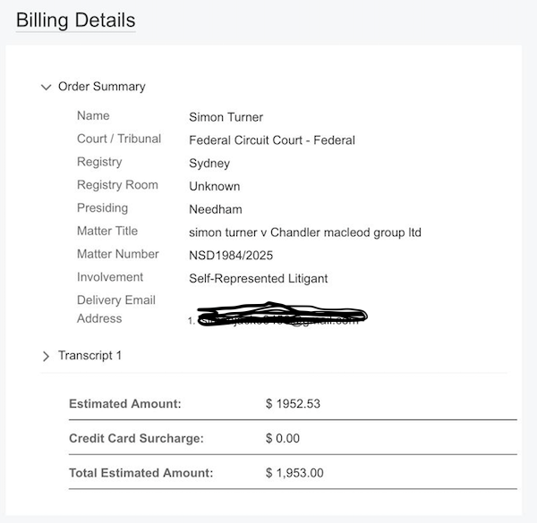The height and width of the screenshot is (523, 537).
Task: Click the Sydney registry value
Action: [x=209, y=164]
